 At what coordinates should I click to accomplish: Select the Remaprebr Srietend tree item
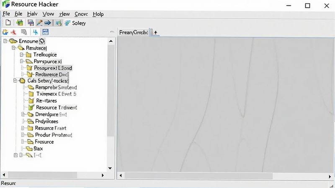point(56,87)
